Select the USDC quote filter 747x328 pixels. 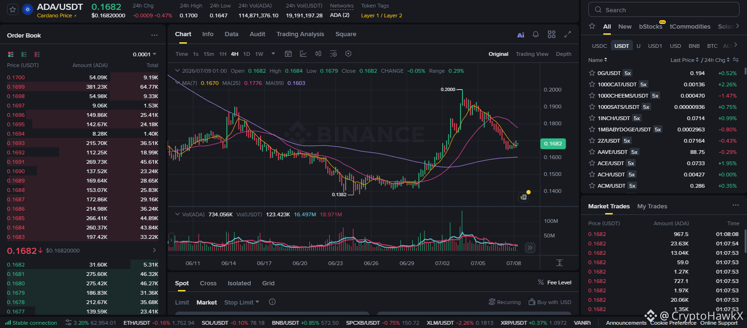[x=600, y=46]
